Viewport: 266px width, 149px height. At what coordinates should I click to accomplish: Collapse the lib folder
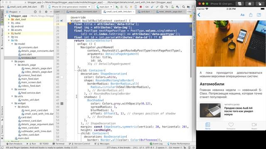tap(9, 41)
